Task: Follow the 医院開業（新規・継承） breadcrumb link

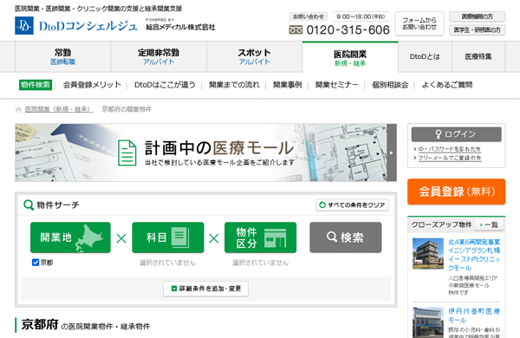Action: pyautogui.click(x=59, y=109)
